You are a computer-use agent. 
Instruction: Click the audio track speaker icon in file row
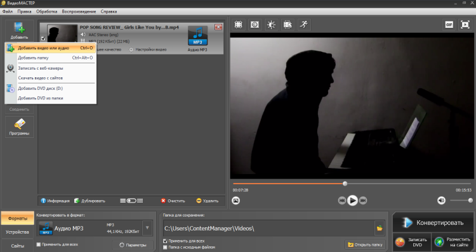click(x=83, y=35)
